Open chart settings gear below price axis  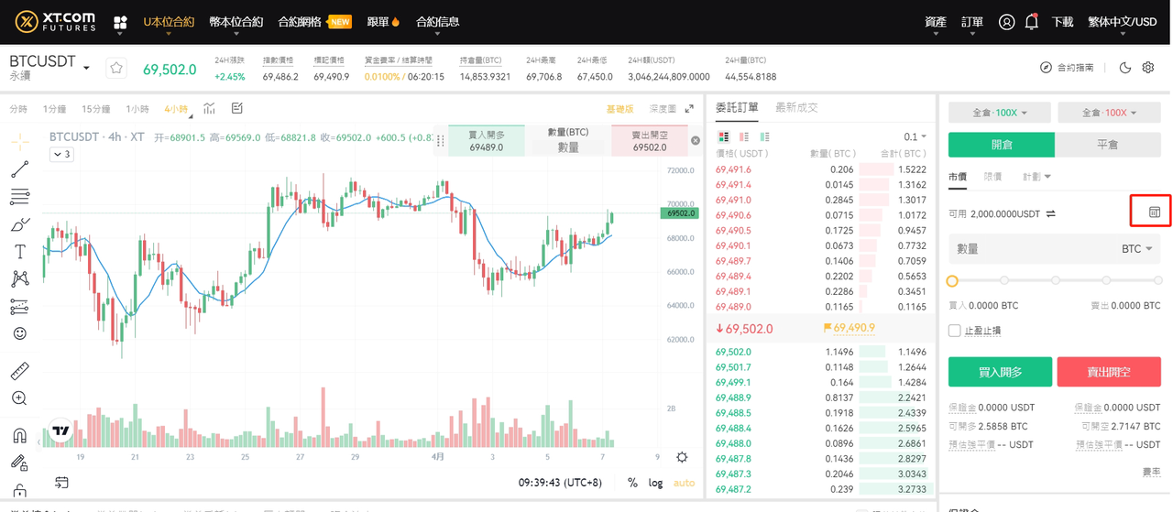tap(682, 457)
